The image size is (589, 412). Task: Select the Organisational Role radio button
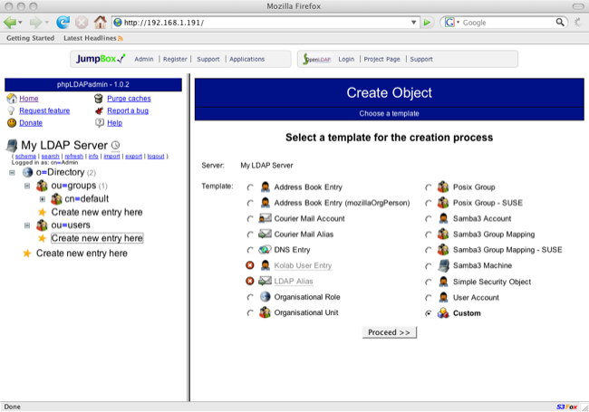click(250, 297)
